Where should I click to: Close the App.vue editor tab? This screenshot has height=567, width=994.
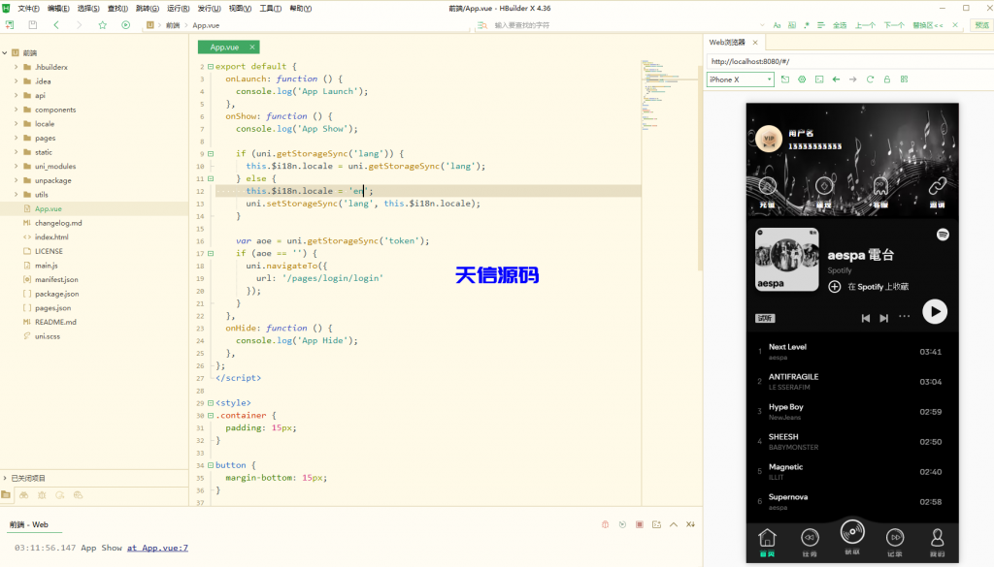click(252, 47)
